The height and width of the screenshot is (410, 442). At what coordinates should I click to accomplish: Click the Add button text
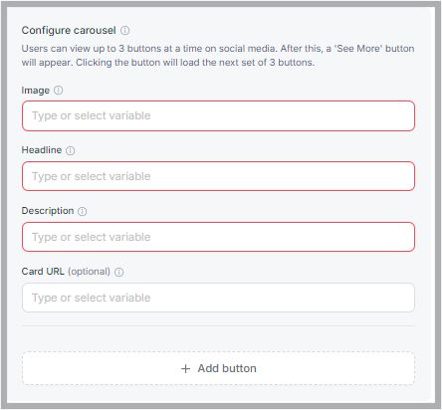click(227, 368)
